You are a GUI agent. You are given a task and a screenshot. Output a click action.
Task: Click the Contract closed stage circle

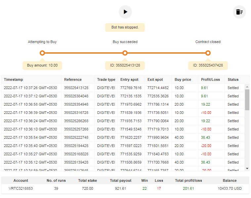(208, 53)
